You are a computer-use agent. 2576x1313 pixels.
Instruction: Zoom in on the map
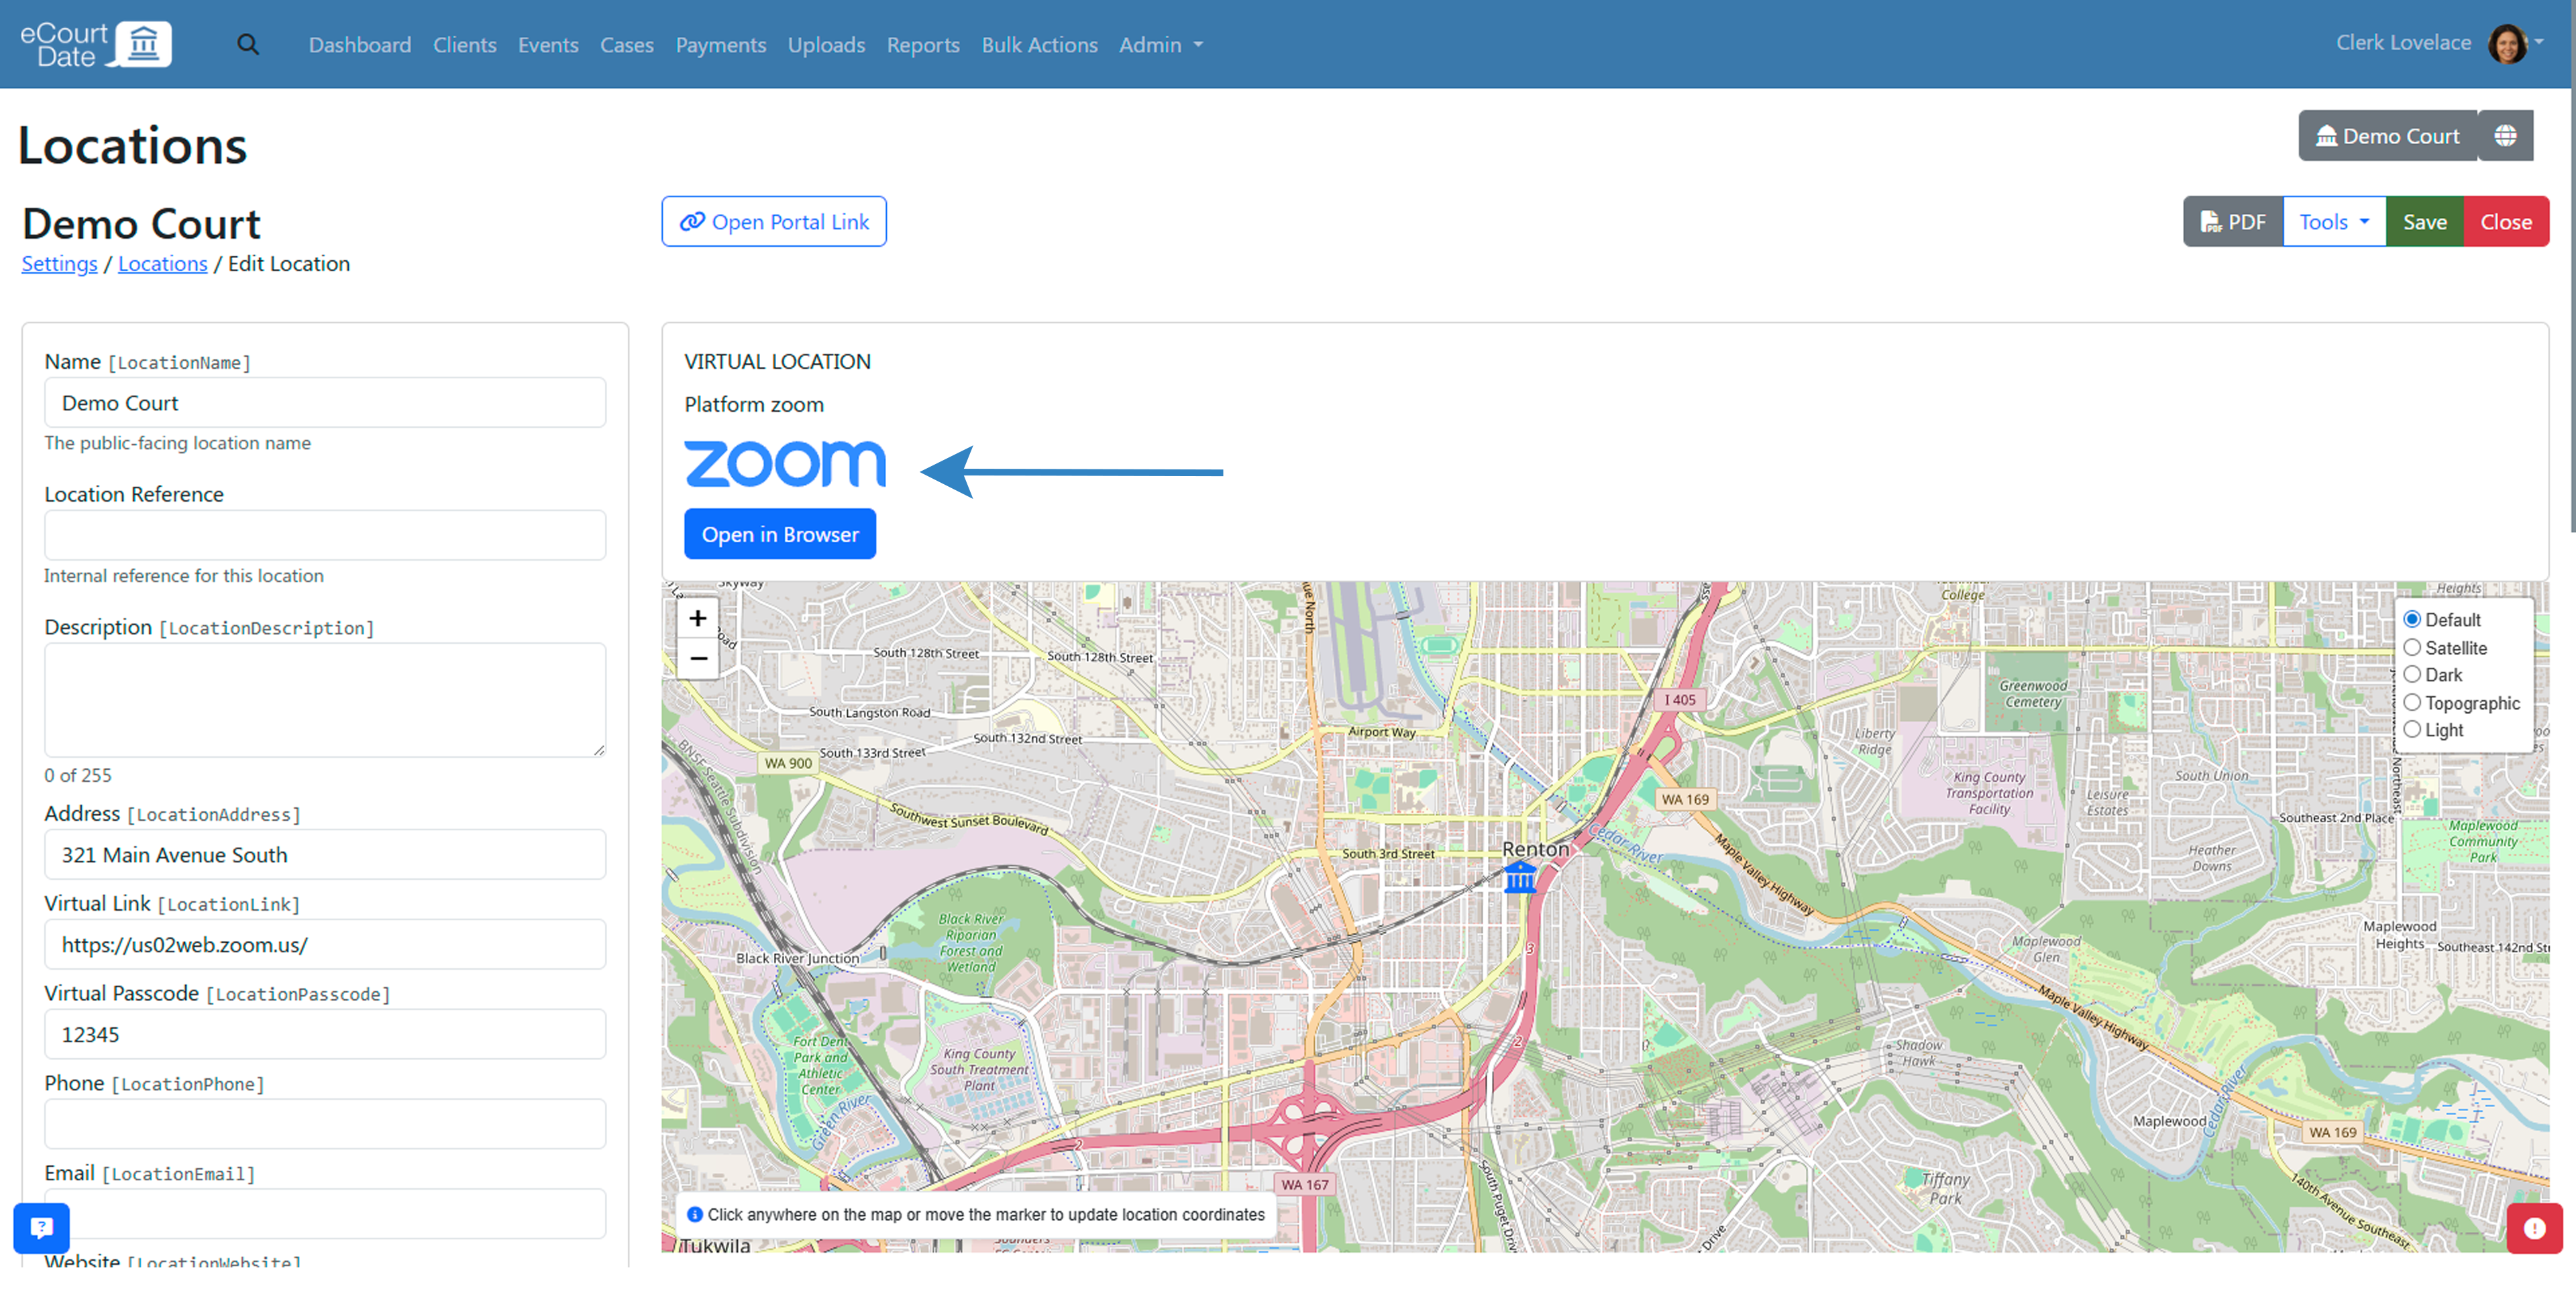click(x=698, y=619)
